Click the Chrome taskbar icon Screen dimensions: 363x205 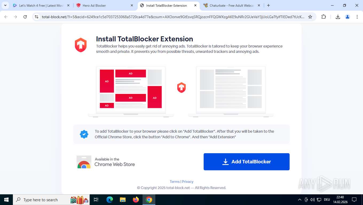click(149, 200)
